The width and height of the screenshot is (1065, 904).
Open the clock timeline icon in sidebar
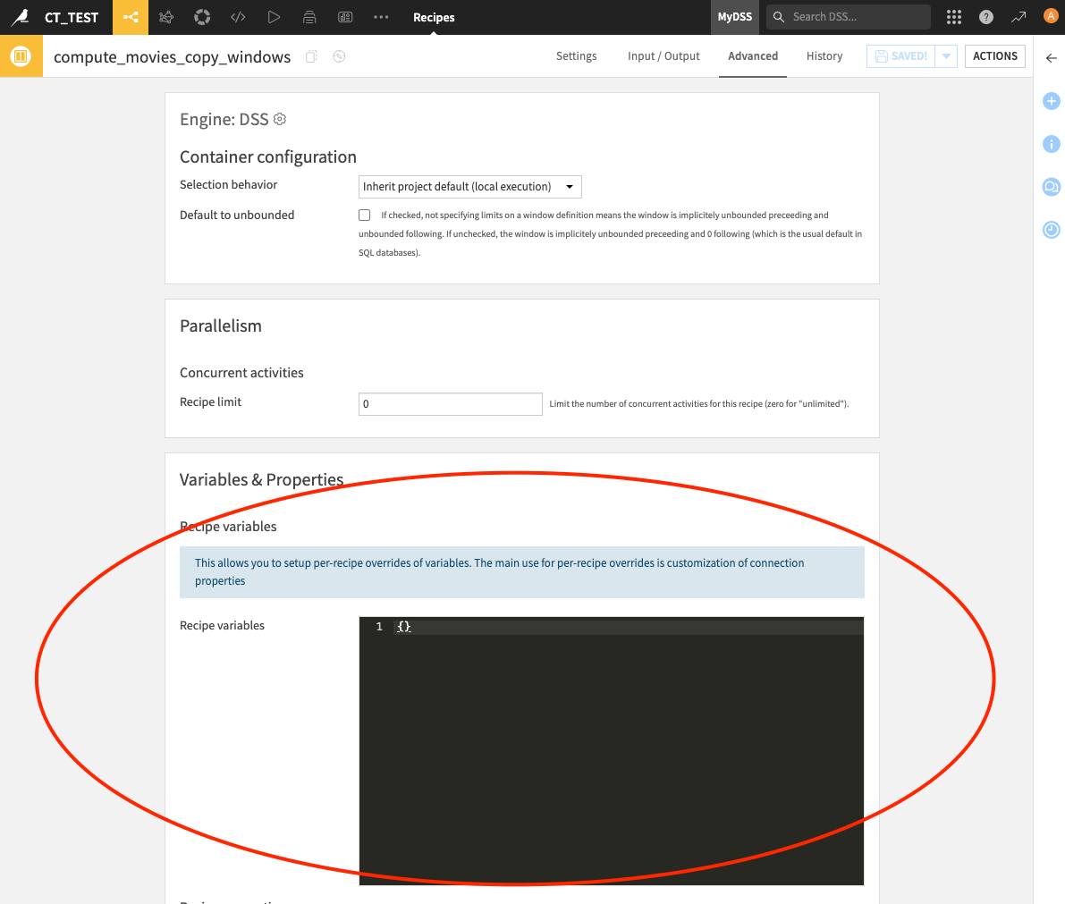[x=1052, y=230]
